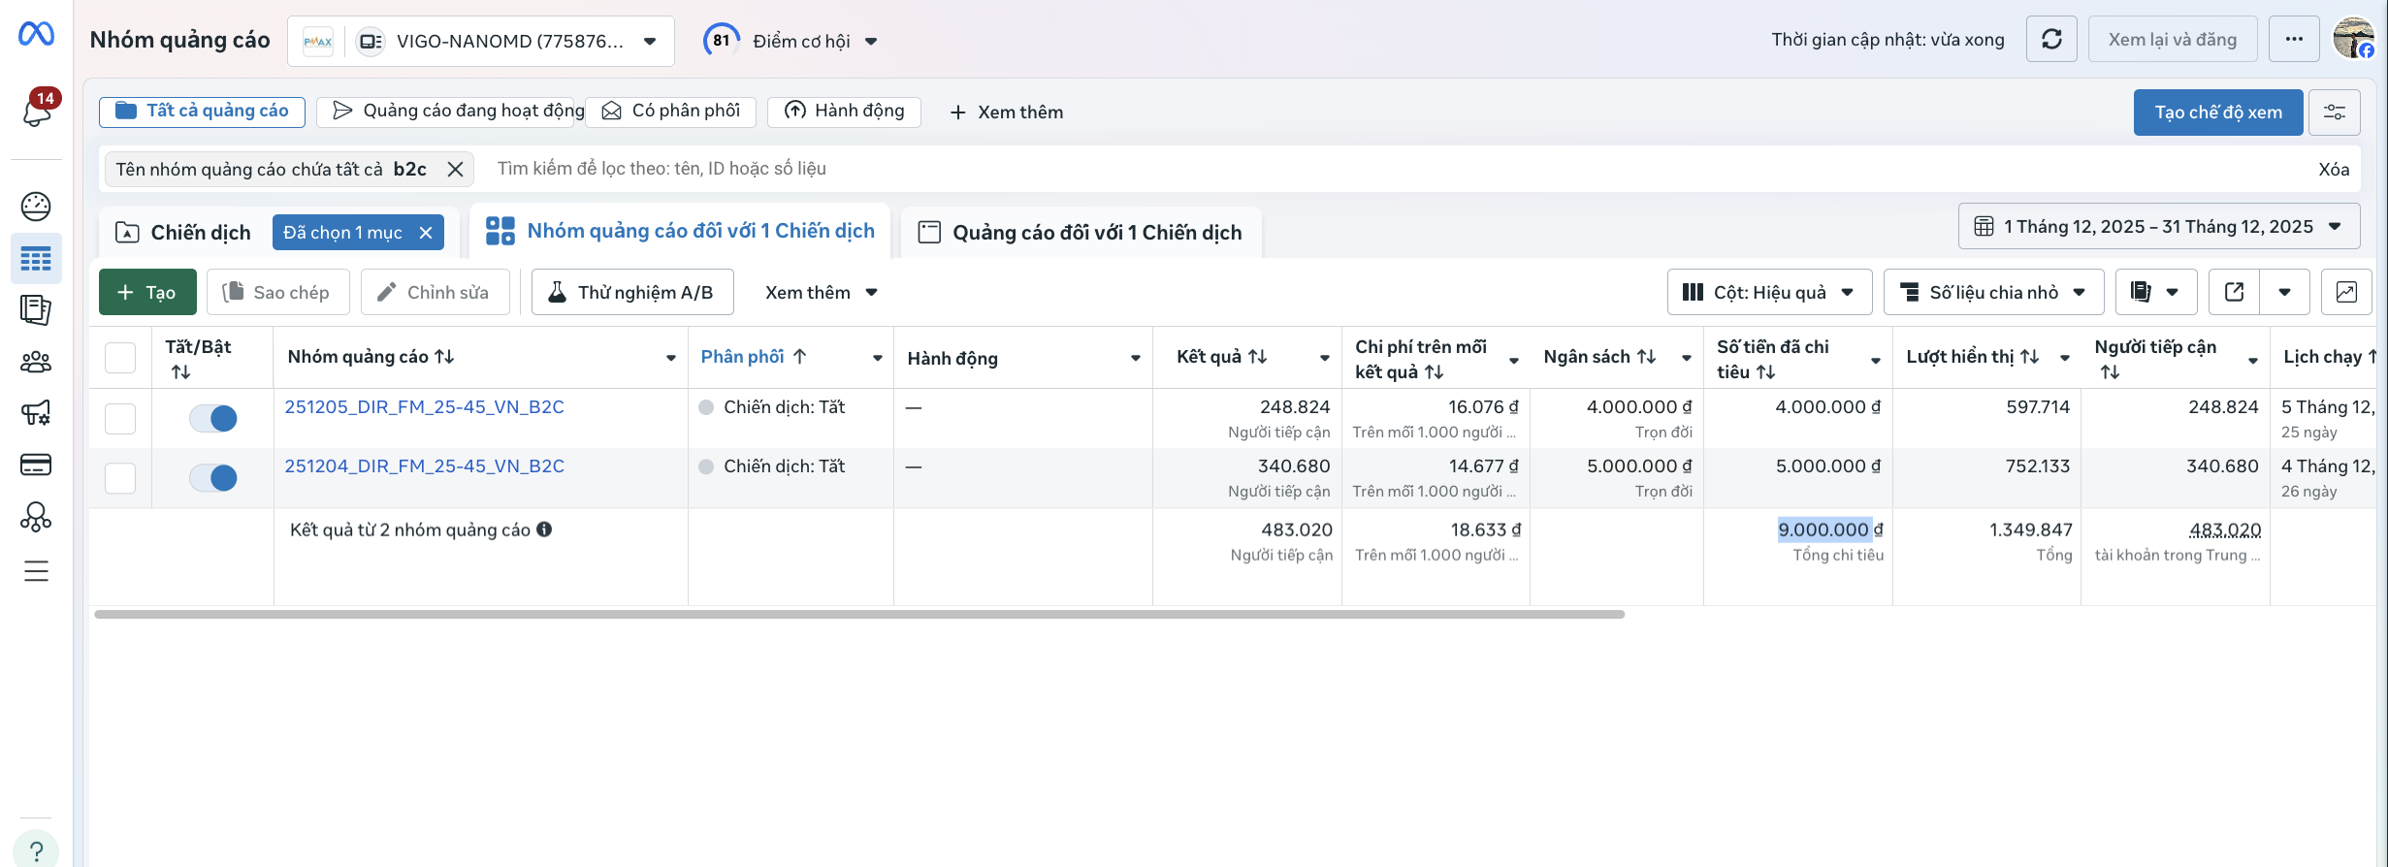Click the horizontal table scrollbar

(x=858, y=614)
